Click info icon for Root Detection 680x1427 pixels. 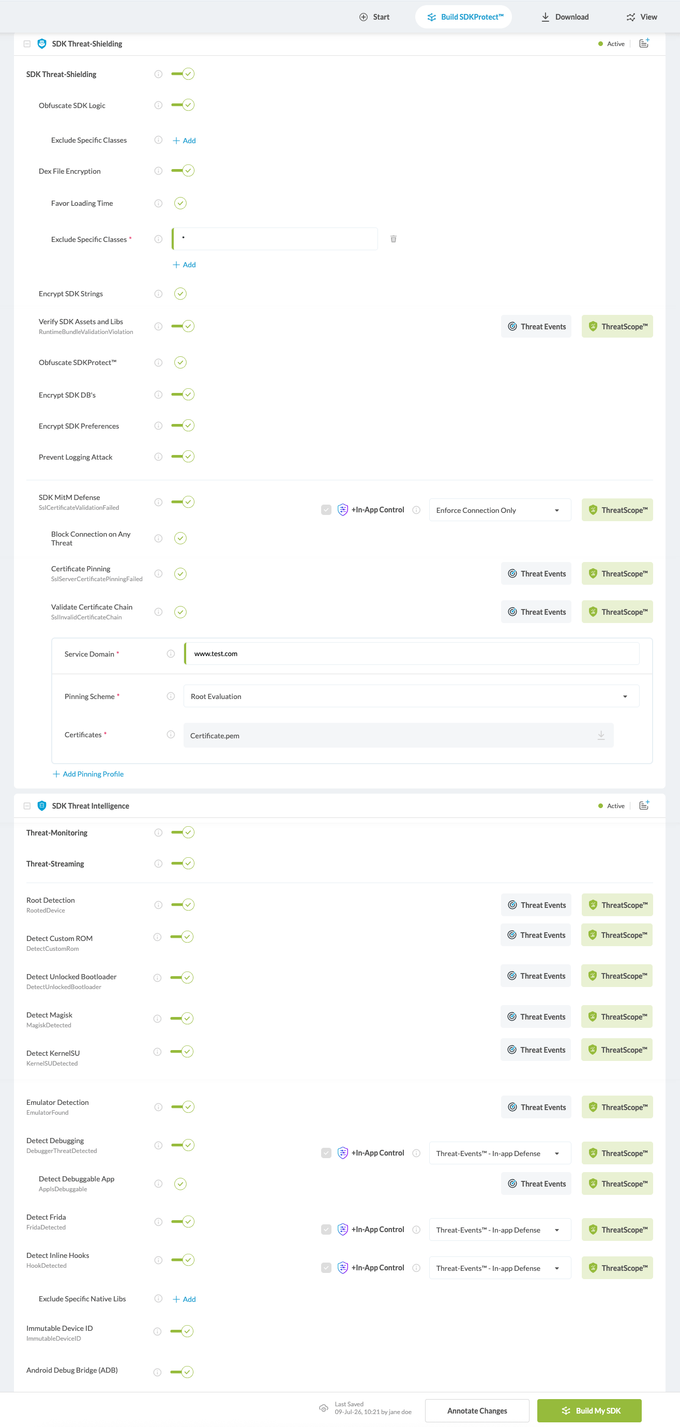(x=158, y=905)
